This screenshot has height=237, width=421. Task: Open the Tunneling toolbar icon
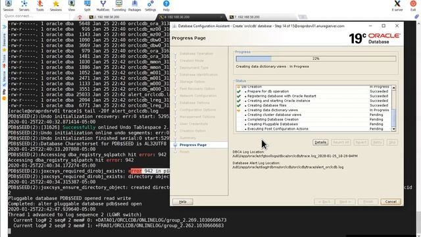118,6
